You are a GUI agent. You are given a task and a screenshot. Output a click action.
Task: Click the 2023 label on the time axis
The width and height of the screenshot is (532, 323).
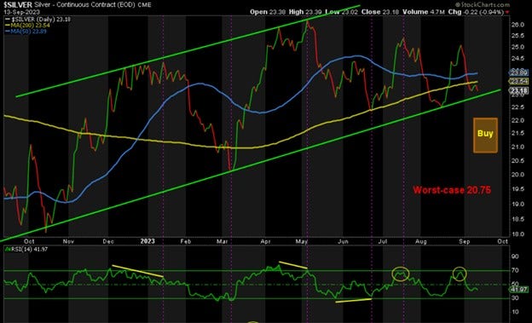coord(147,241)
